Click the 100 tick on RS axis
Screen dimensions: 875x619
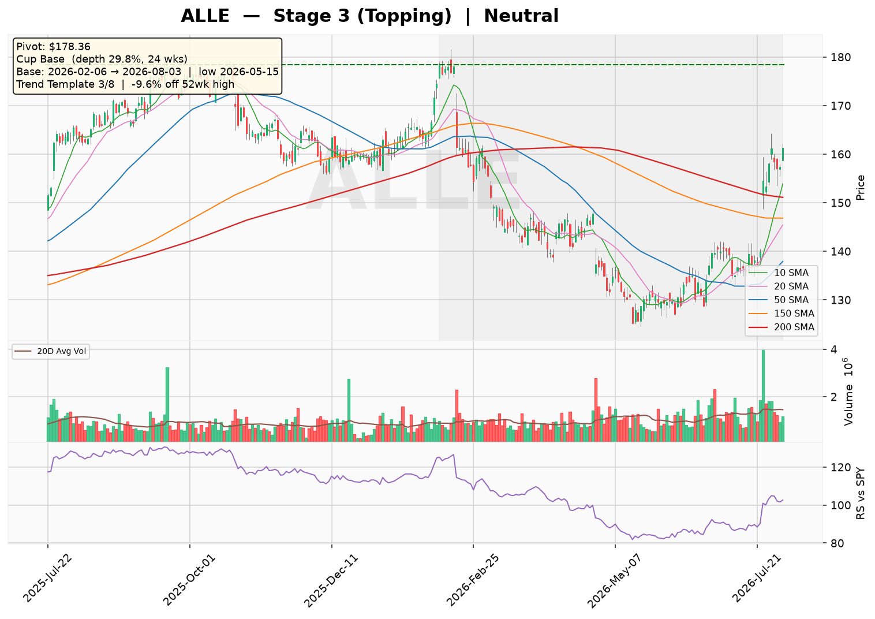click(x=841, y=505)
